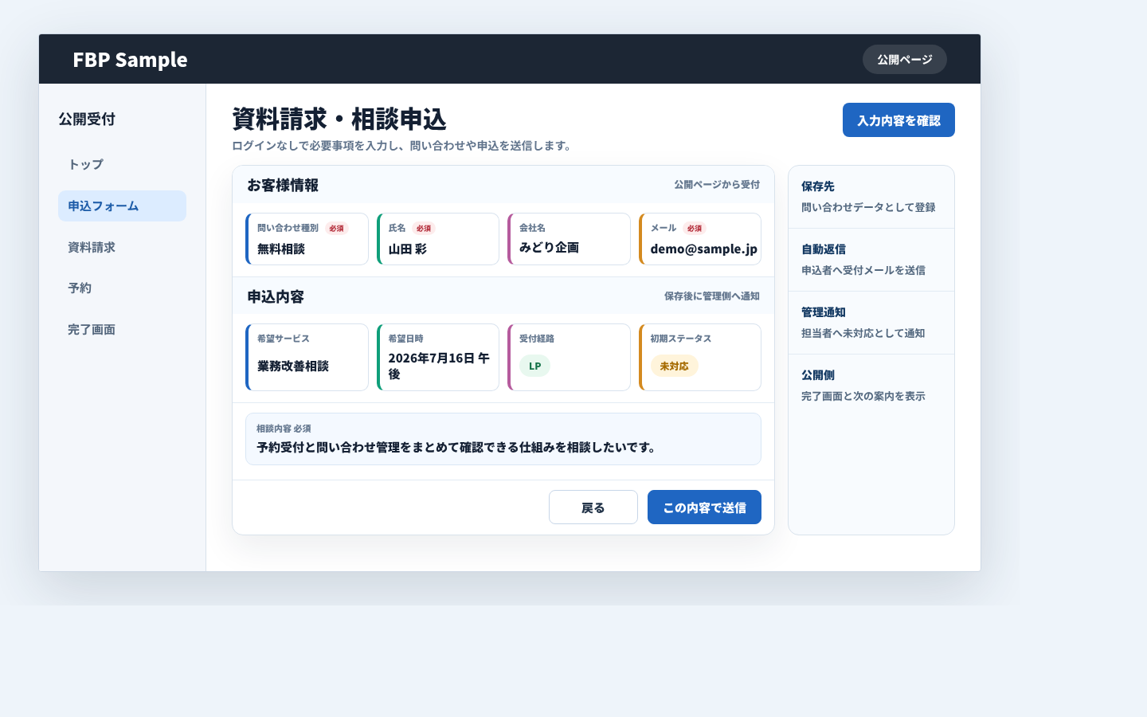Click the 公開受付 sidebar heading
The width and height of the screenshot is (1147, 717).
pos(87,119)
